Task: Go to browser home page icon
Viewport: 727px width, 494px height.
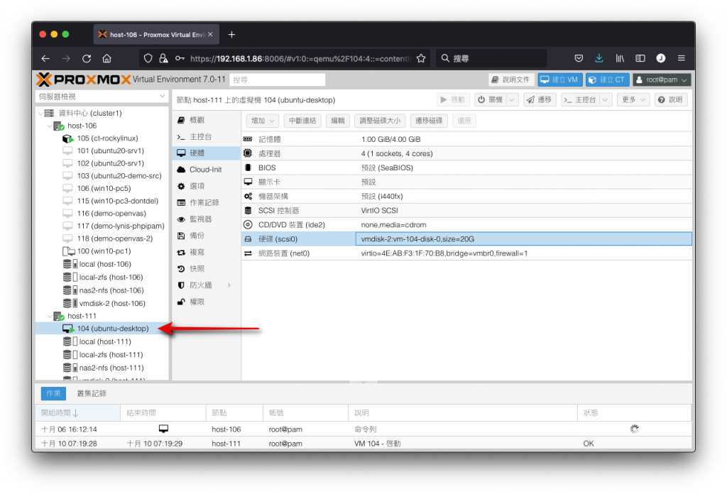Action: coord(106,58)
